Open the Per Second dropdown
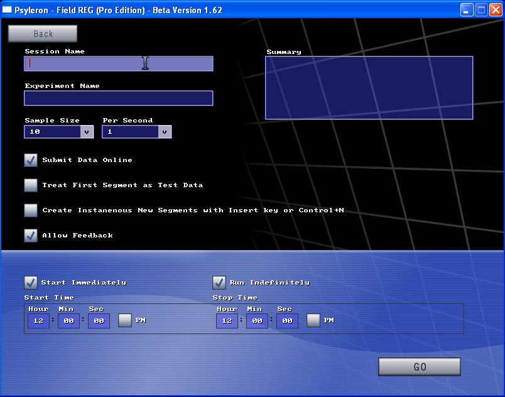The height and width of the screenshot is (397, 505). (x=137, y=132)
